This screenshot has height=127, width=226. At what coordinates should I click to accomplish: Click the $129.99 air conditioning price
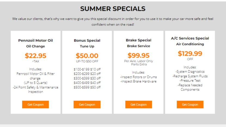click(x=190, y=54)
